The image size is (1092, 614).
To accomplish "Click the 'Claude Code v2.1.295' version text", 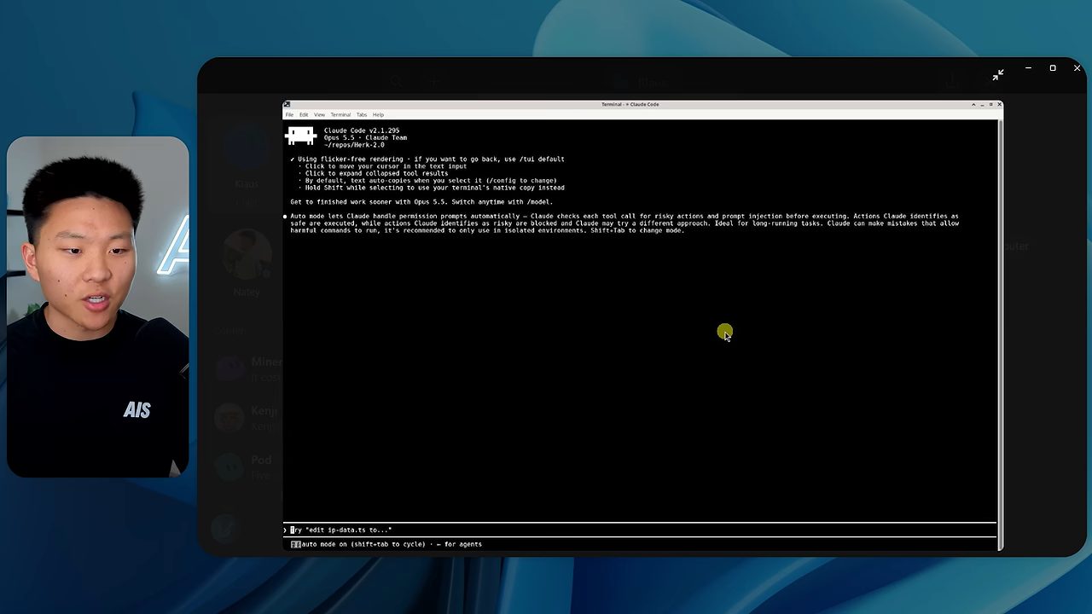I will [x=362, y=130].
